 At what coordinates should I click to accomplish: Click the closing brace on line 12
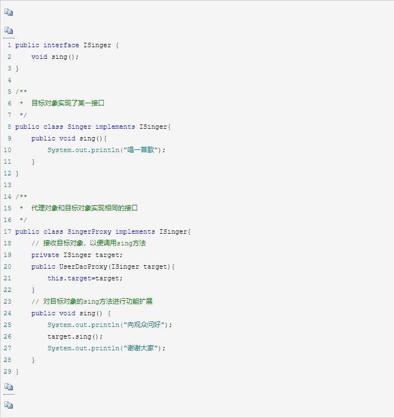pos(17,173)
